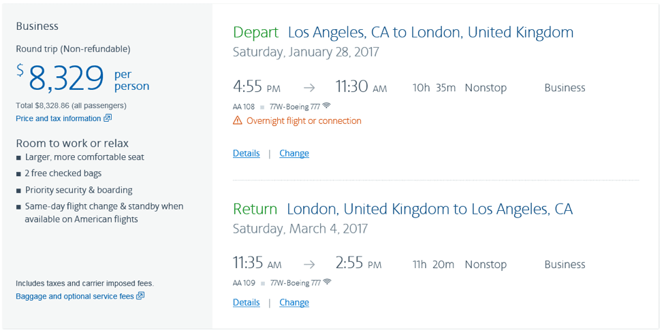Click arrow between 11:35 AM and 2:55 PM
The width and height of the screenshot is (664, 332).
[309, 265]
